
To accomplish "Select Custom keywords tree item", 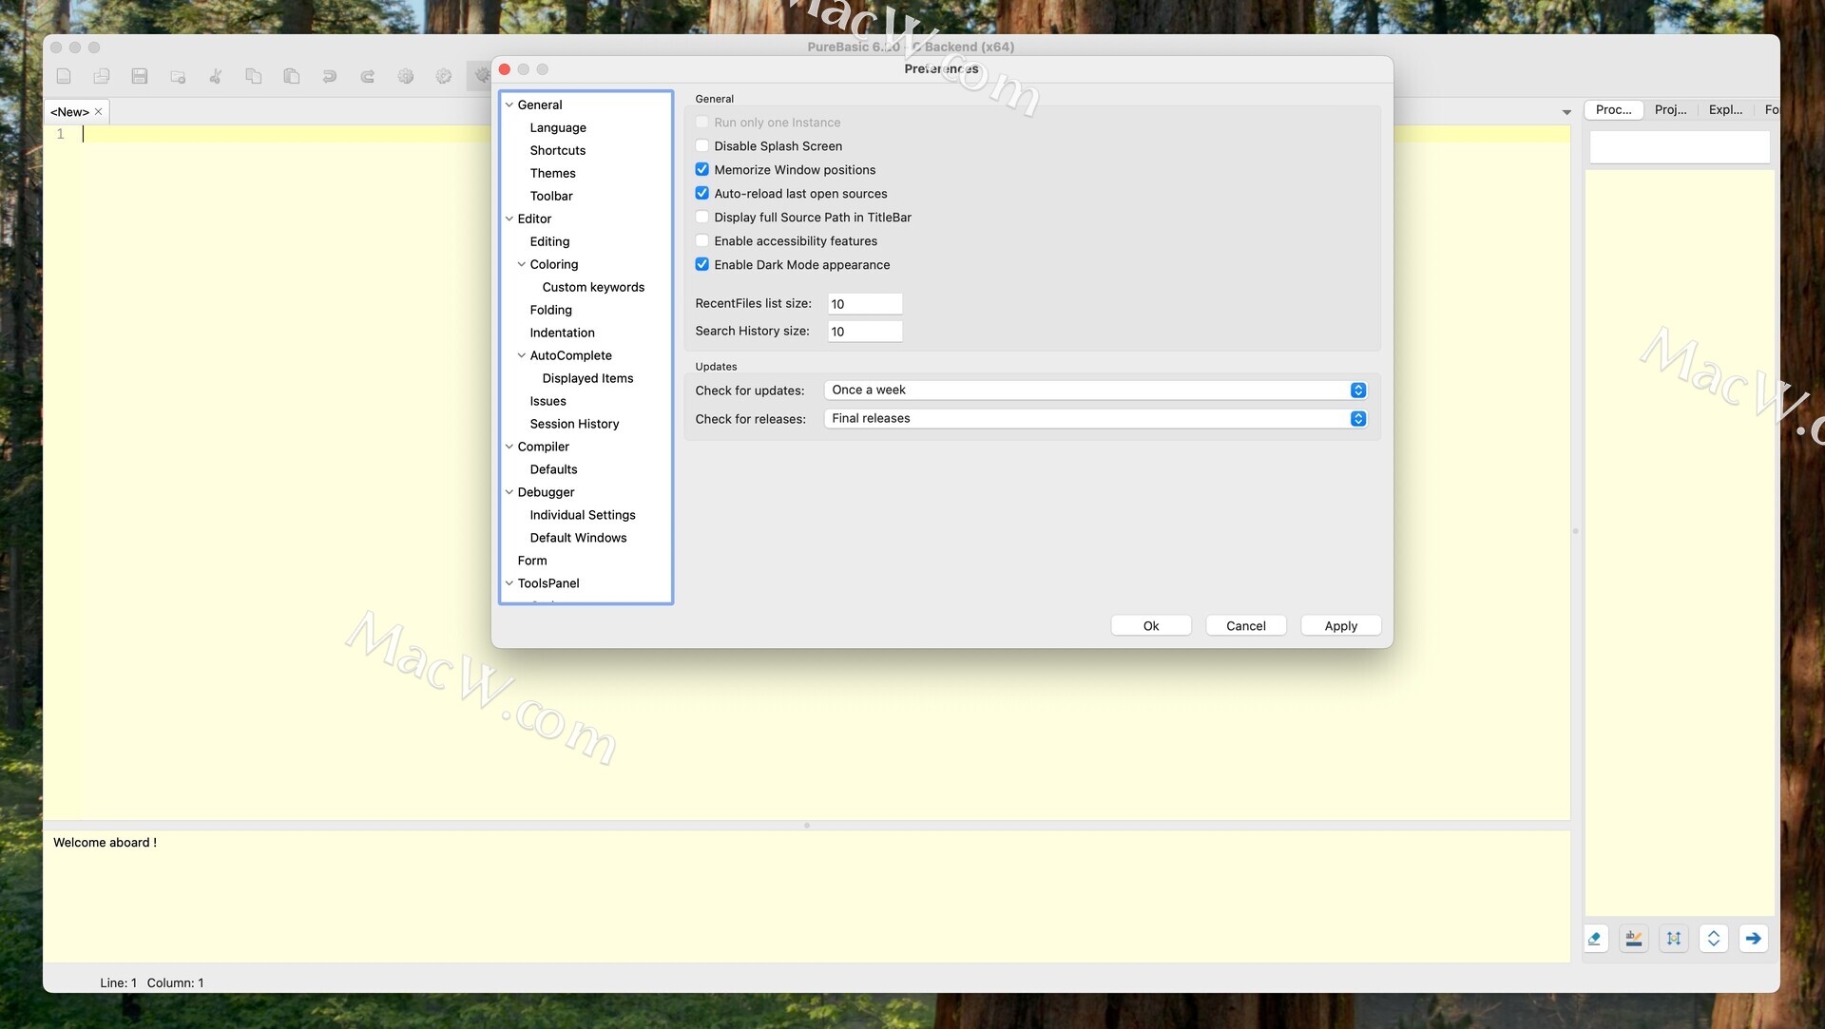I will (593, 287).
